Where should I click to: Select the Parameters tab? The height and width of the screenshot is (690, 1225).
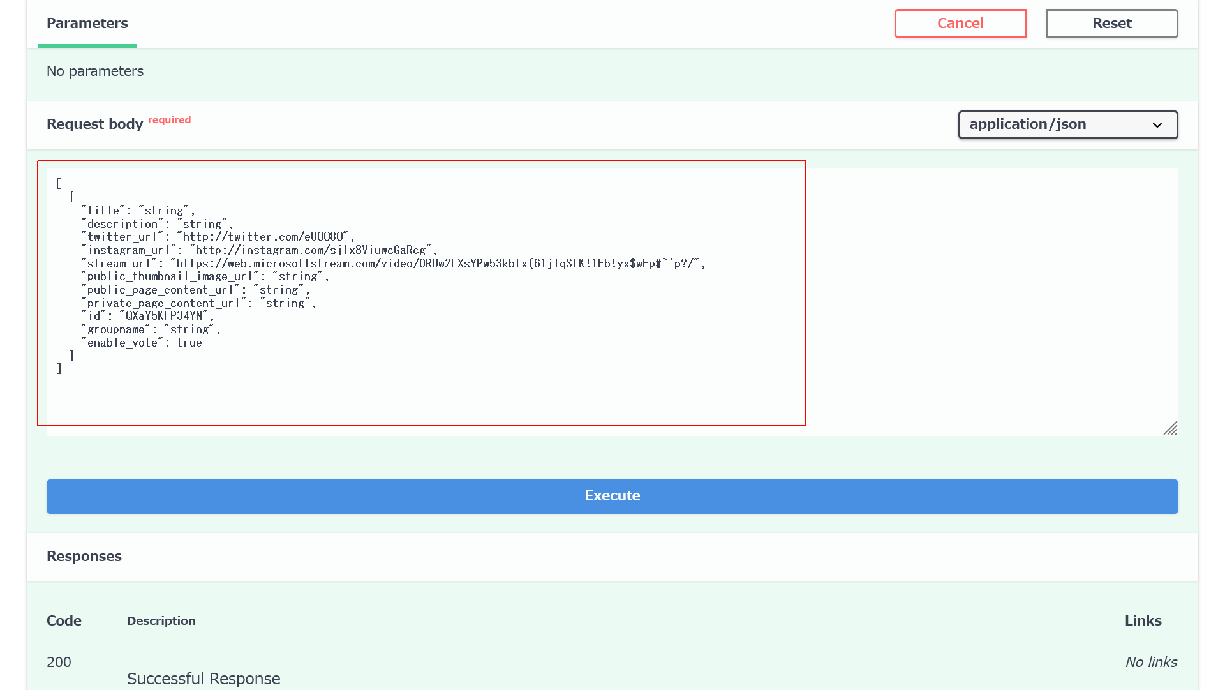[x=87, y=24]
